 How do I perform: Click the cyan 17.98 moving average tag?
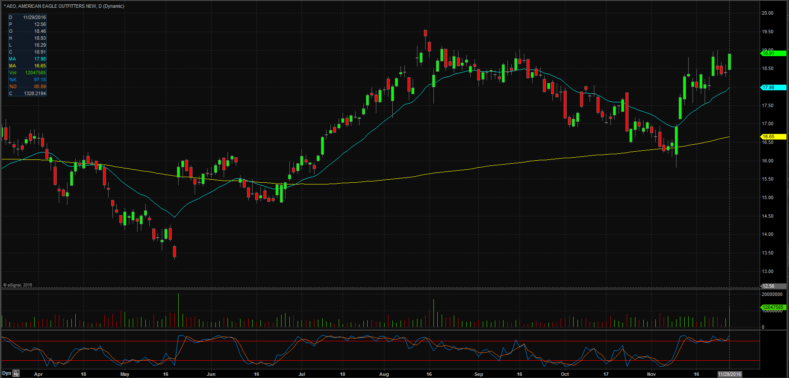(x=773, y=87)
